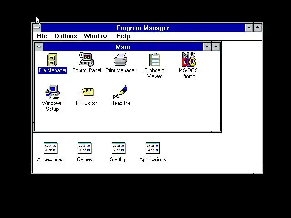Image resolution: width=291 pixels, height=218 pixels.
Task: Select the Print Manager printer icon
Action: 120,59
